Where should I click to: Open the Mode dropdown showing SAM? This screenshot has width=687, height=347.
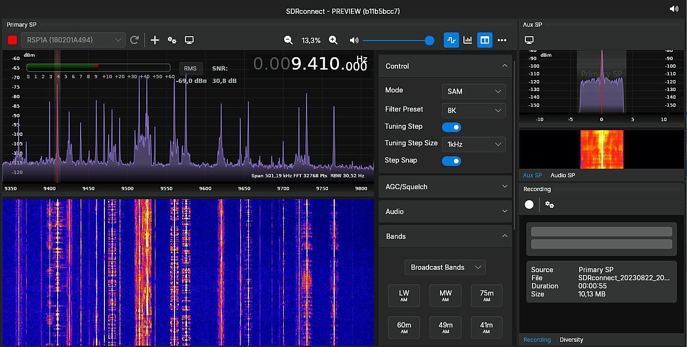pos(473,92)
